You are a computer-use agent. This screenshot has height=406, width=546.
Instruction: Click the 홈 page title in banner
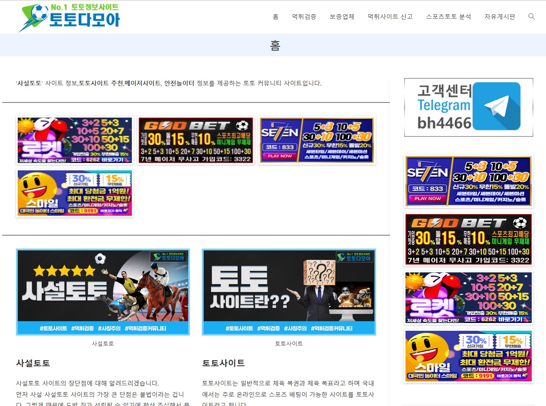pyautogui.click(x=275, y=45)
